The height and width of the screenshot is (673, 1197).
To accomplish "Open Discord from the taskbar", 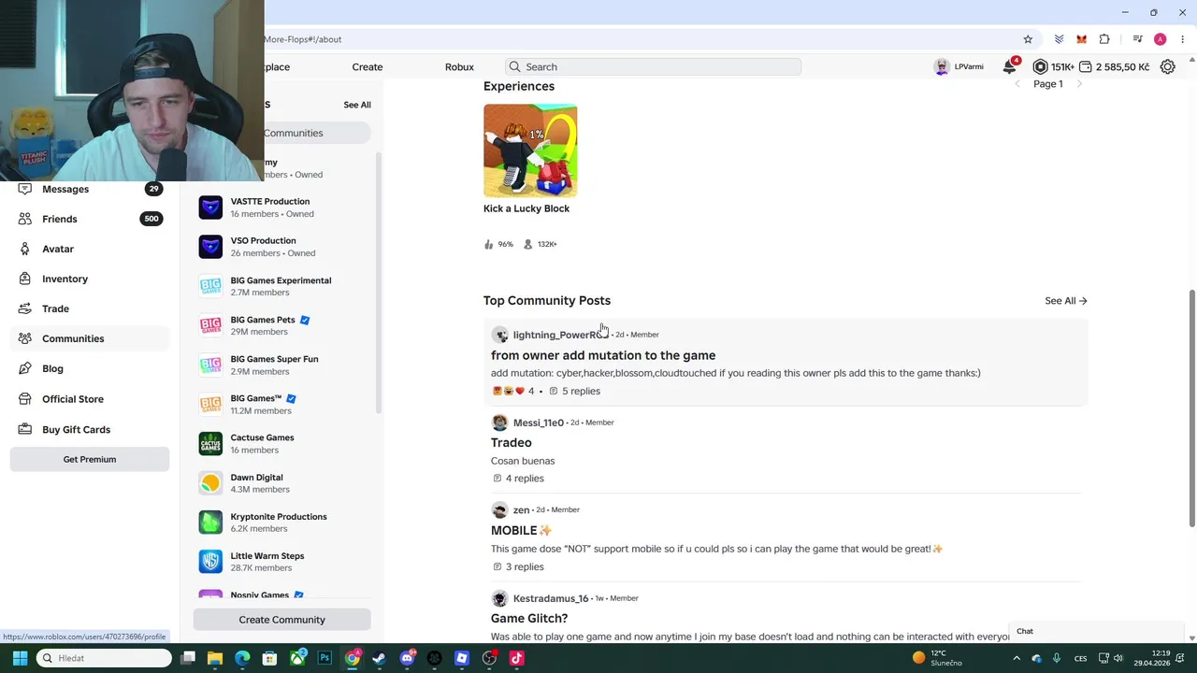I will 407,658.
